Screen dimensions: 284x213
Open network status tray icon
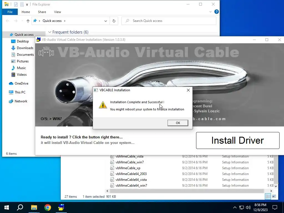[x=242, y=207]
